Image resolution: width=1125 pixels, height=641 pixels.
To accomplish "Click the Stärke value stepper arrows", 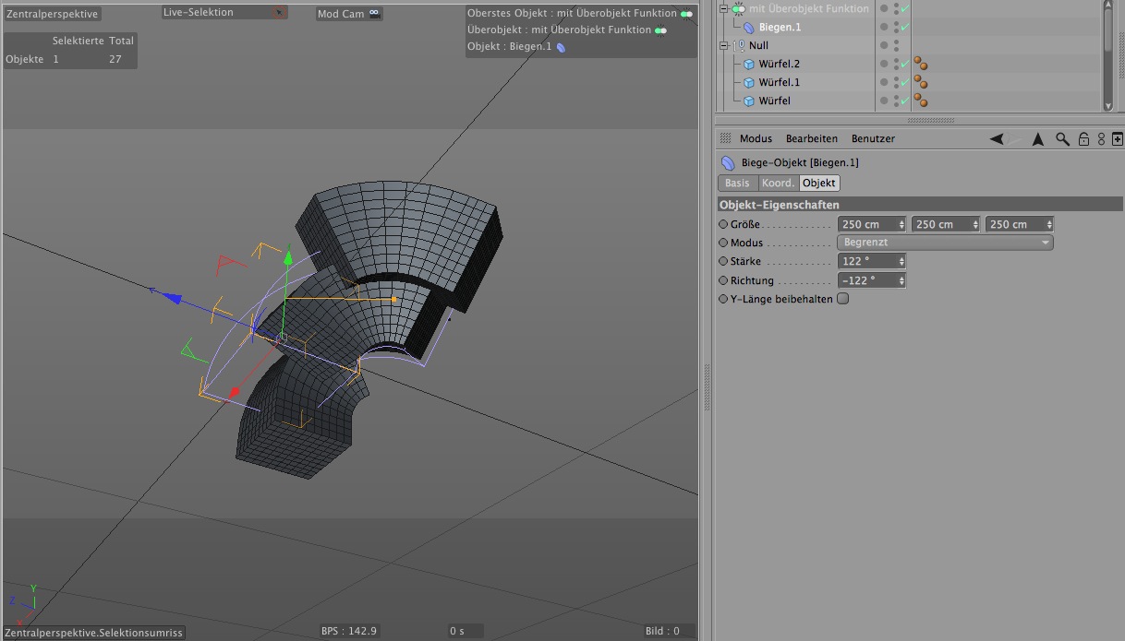I will (901, 262).
